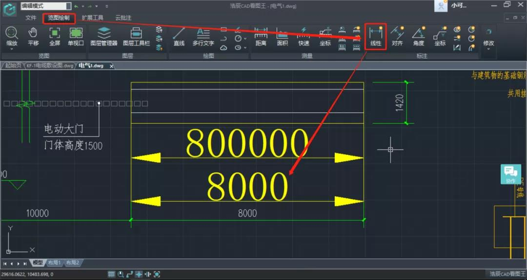Click the 电动大门 label in drawing

(63, 129)
